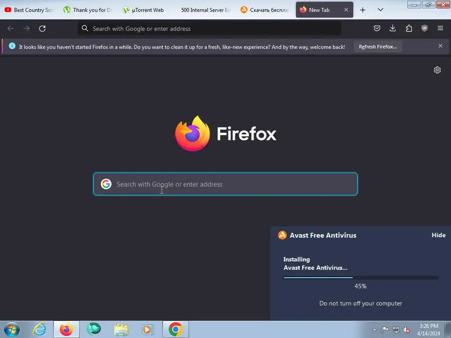Open a new tab with plus button
Screen dimensions: 451x338
[x=363, y=10]
